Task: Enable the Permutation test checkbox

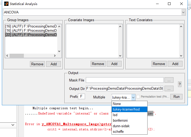Action: pyautogui.click(x=138, y=97)
